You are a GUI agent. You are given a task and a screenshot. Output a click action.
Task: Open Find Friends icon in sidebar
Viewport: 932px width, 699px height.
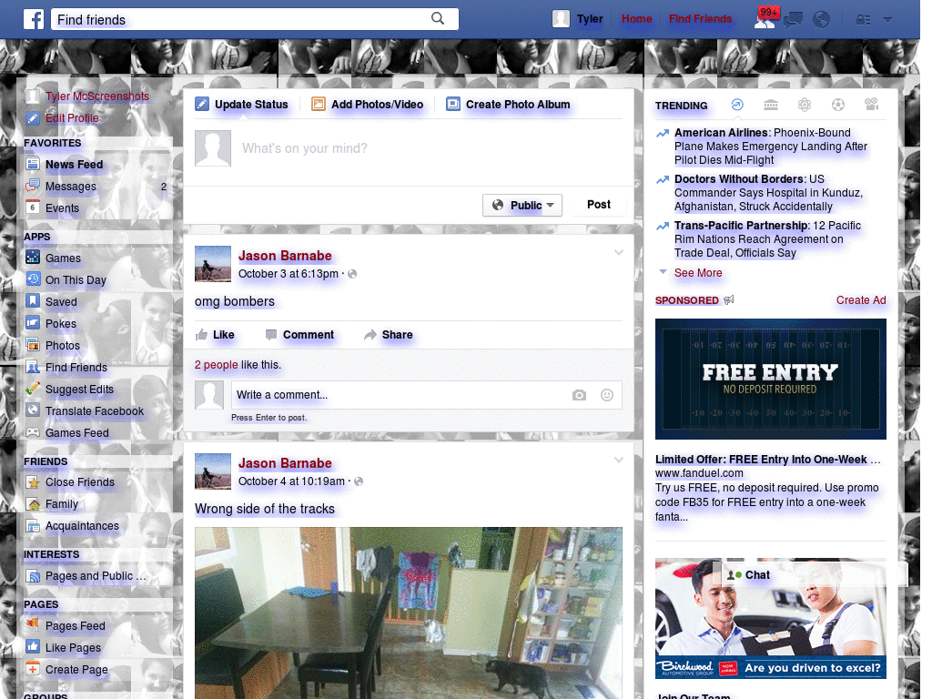33,368
